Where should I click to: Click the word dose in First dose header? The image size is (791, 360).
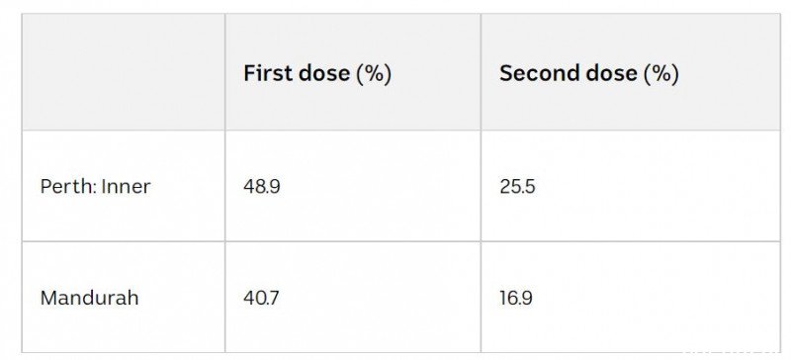tap(324, 73)
